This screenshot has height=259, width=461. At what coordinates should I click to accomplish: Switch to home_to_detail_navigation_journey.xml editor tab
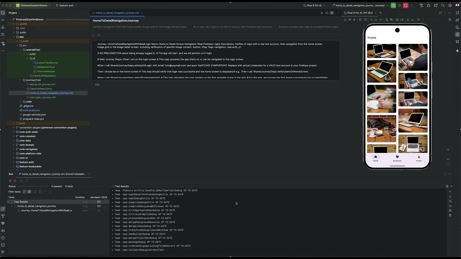[x=117, y=13]
